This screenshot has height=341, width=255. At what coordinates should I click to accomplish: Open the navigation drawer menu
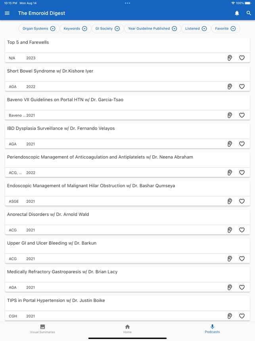7,13
